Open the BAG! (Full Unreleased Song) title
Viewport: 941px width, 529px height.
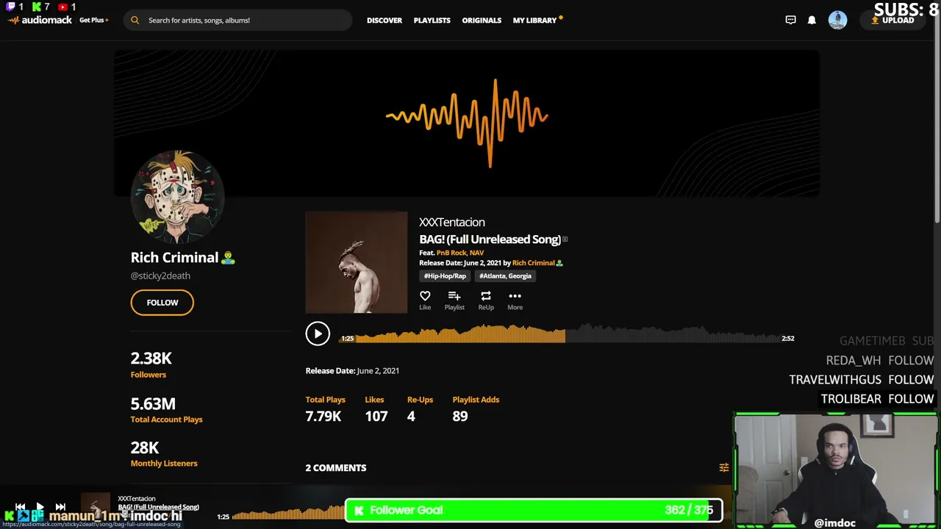(x=490, y=240)
